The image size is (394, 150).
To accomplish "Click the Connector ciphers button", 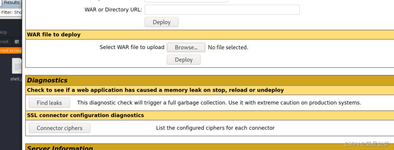I will point(59,128).
